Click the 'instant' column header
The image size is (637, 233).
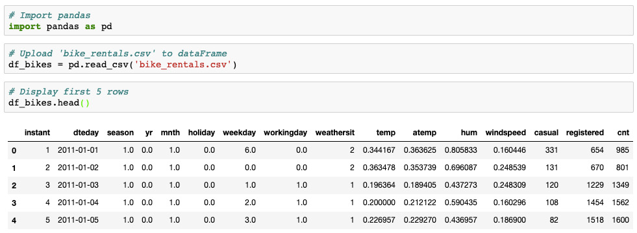click(x=38, y=133)
